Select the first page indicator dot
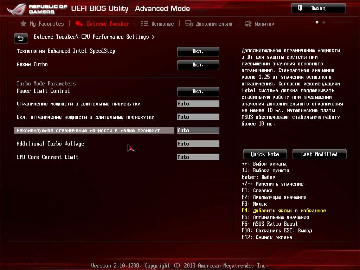Viewport: 360px width, 270px height. (x=317, y=22)
